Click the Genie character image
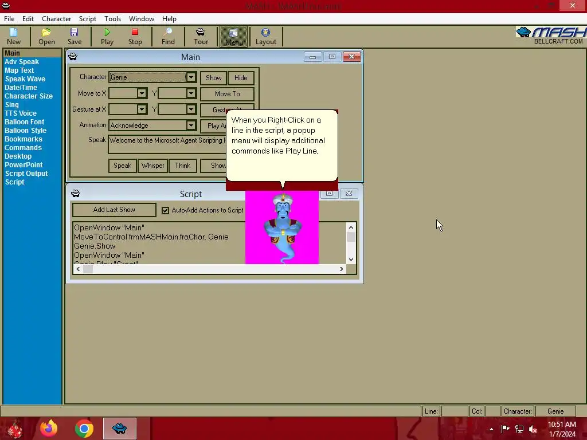 282,227
